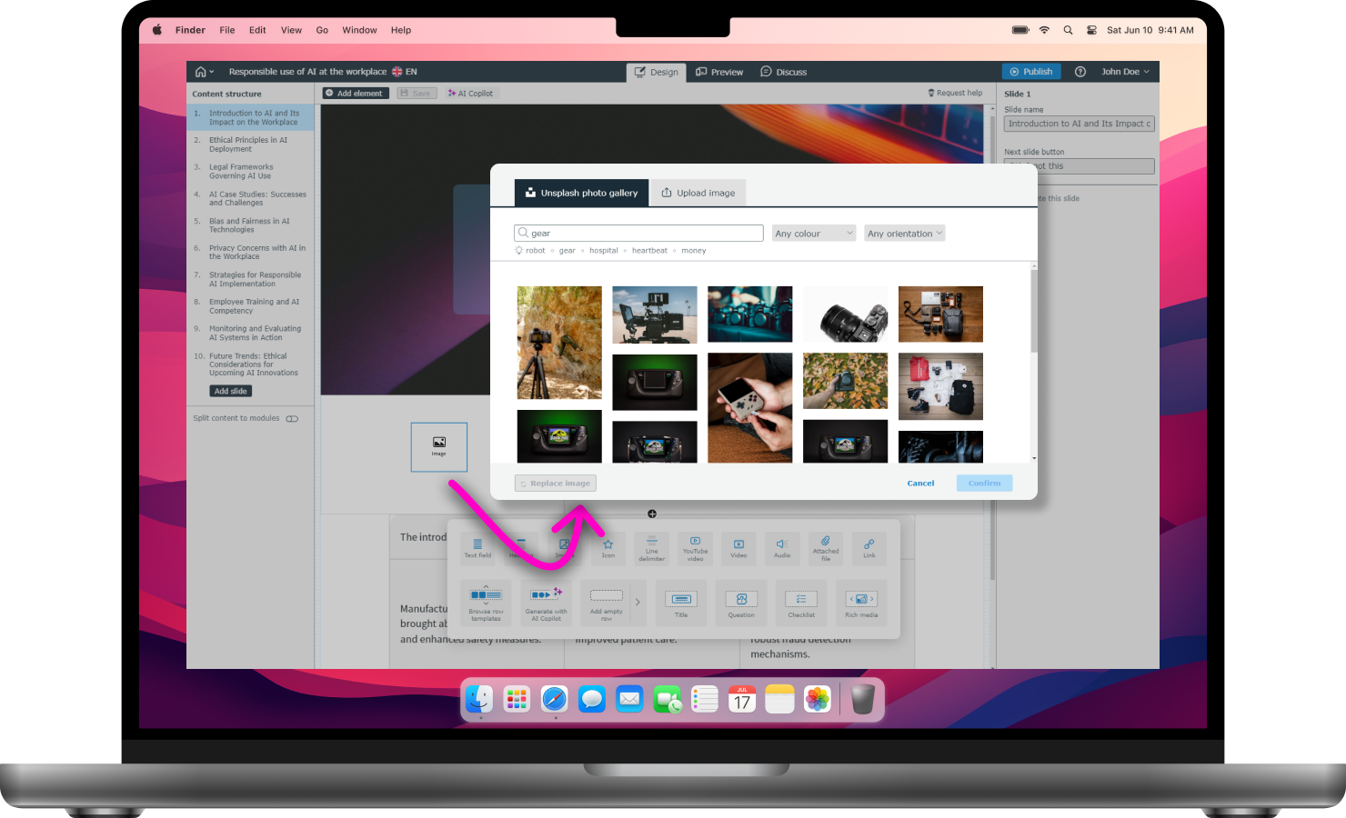
Task: Click the gallery vertical scrollbar
Action: [x=1033, y=311]
